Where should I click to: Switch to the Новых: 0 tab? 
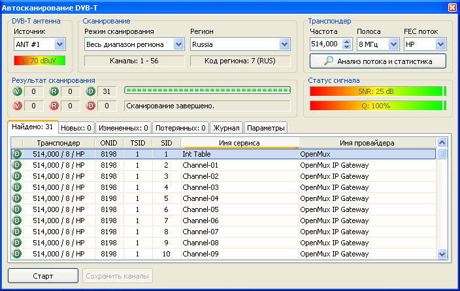[76, 128]
